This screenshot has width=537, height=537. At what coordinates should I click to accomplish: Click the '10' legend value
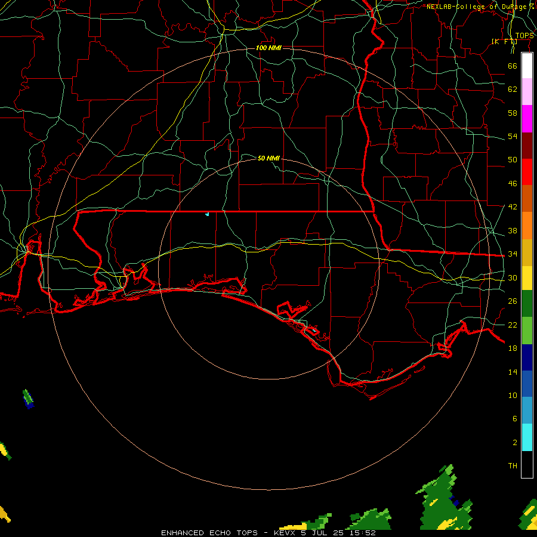coord(513,396)
